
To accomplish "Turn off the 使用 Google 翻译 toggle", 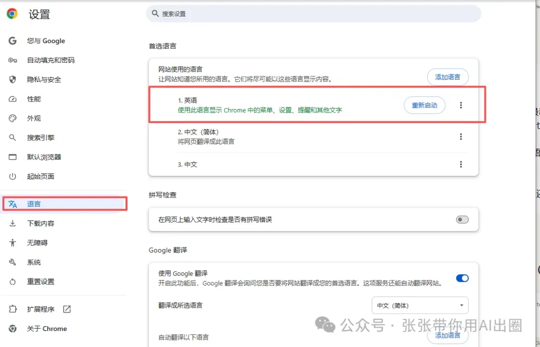I will click(462, 278).
